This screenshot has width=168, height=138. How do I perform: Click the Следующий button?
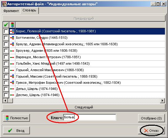(x=84, y=107)
